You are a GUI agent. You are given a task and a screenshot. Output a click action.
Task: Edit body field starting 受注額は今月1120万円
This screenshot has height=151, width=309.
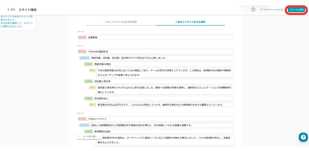[x=165, y=105]
